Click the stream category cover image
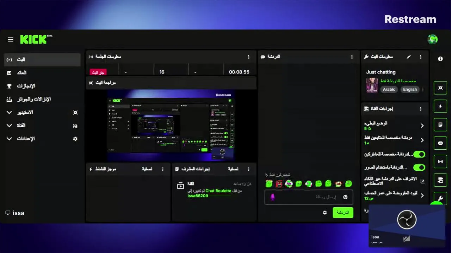Viewport: 451px width, 253px height. click(x=372, y=85)
